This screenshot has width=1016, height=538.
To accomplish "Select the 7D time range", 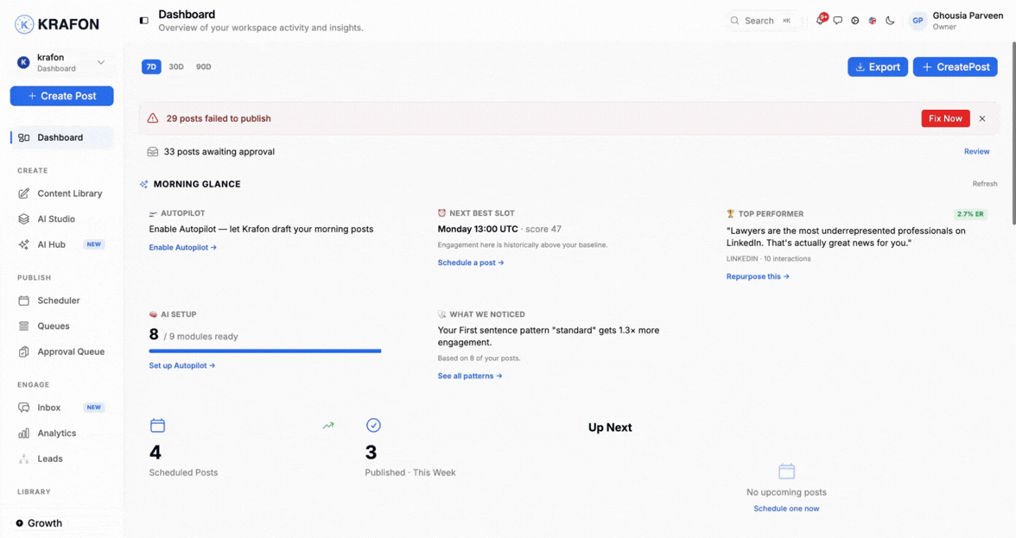I will pos(151,66).
